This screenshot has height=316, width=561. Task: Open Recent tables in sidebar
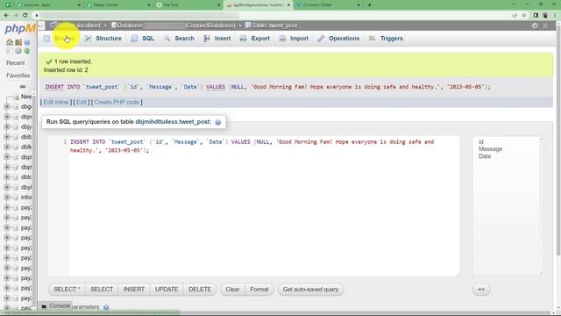[16, 63]
